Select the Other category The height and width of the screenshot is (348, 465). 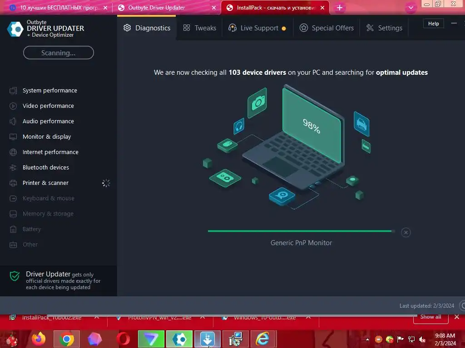click(30, 244)
